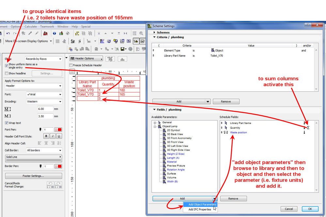Expand the General parameters tree node
Image resolution: width=326 pixels, height=217 pixels.
[155, 123]
